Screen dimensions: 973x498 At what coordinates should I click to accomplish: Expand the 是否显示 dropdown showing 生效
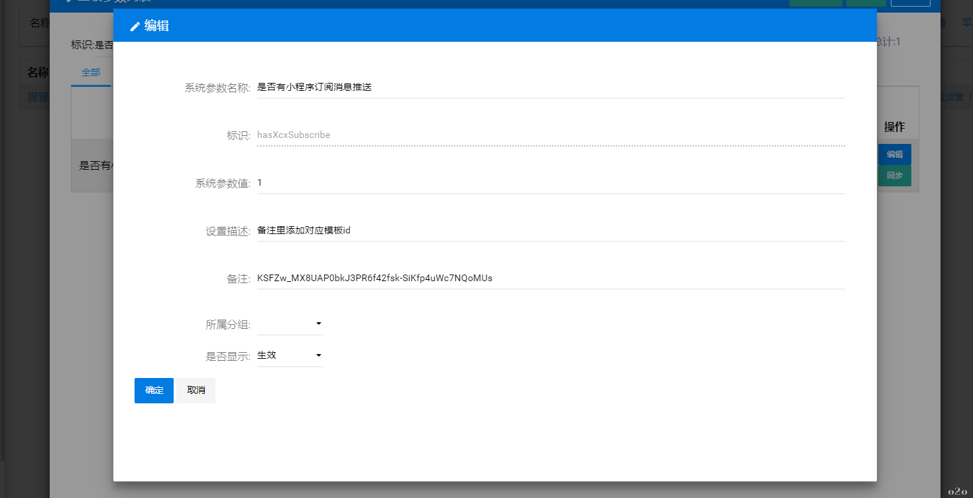point(290,355)
